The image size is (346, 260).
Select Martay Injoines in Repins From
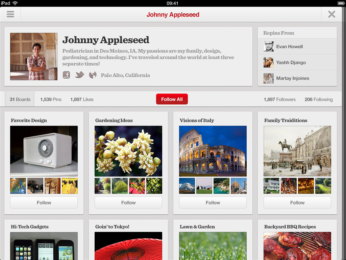(x=297, y=78)
